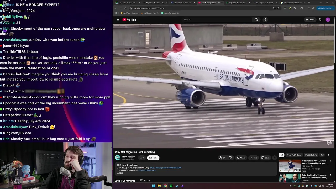Dislike the video with thumbs down
This screenshot has width=336, height=189.
(x=230, y=158)
